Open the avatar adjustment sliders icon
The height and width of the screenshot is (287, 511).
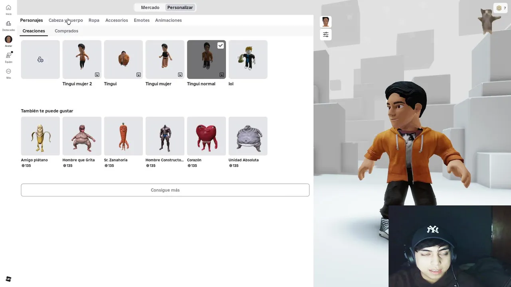(326, 35)
